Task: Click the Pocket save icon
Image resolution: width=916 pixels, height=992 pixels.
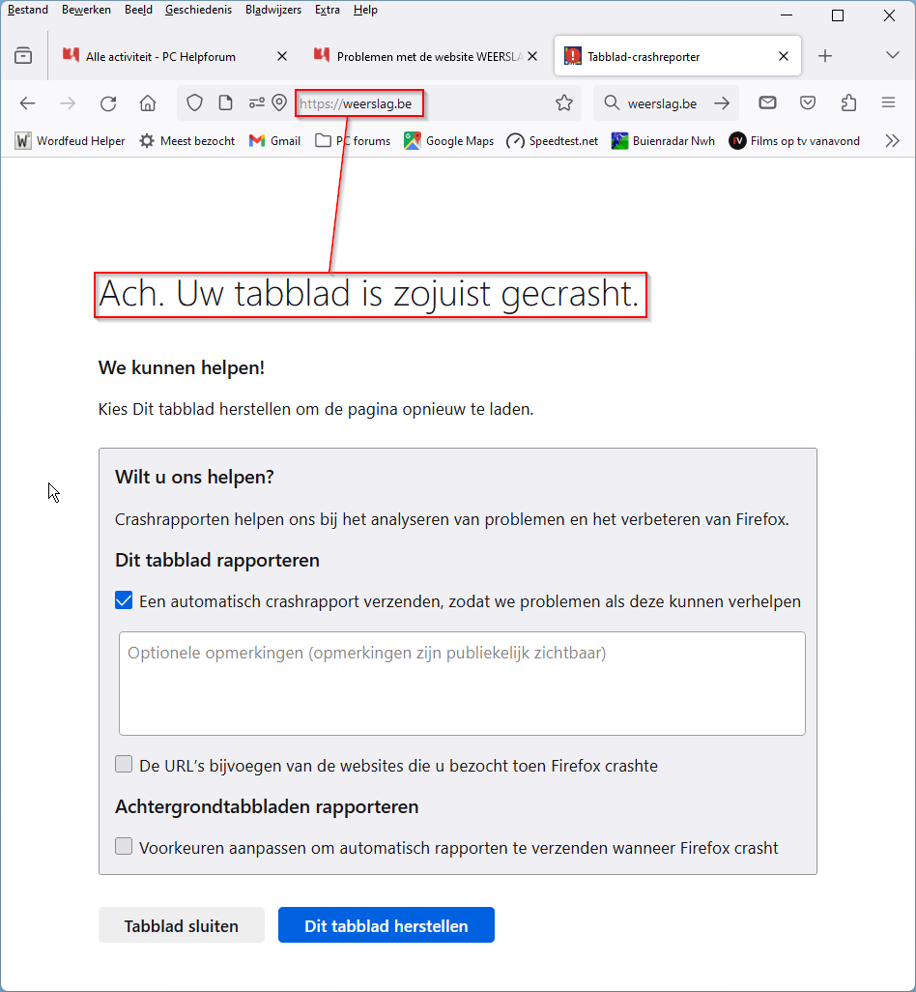Action: click(x=809, y=103)
